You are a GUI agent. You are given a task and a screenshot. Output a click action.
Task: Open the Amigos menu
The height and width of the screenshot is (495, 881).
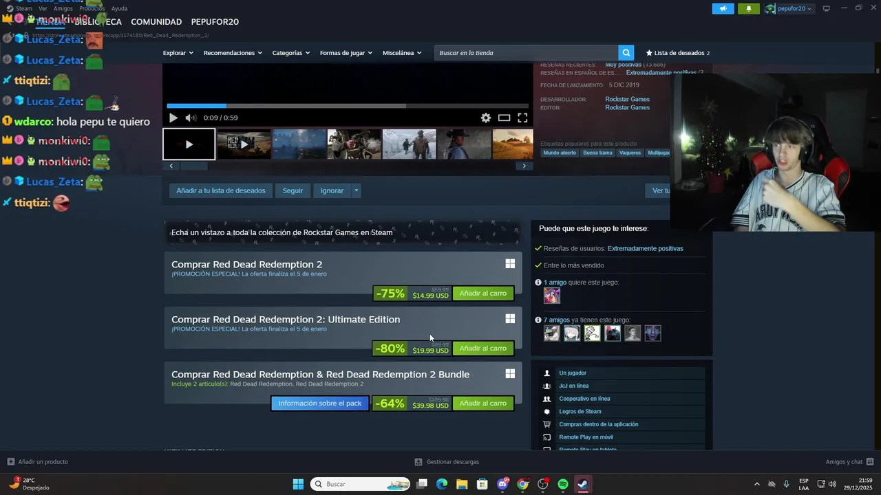(x=63, y=8)
